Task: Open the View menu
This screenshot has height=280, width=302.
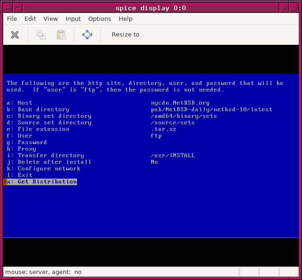Action: (x=50, y=19)
